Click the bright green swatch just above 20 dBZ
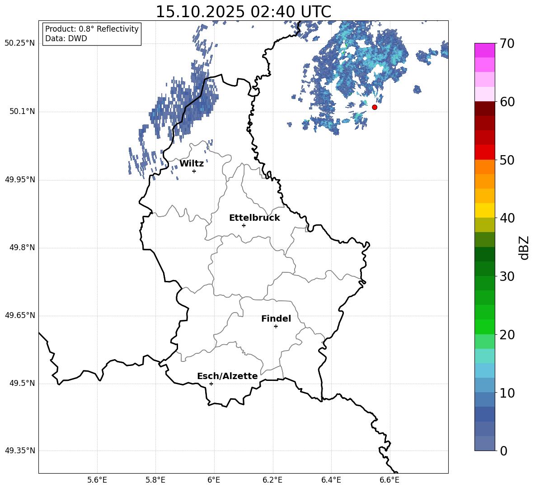535x489 pixels. click(484, 327)
